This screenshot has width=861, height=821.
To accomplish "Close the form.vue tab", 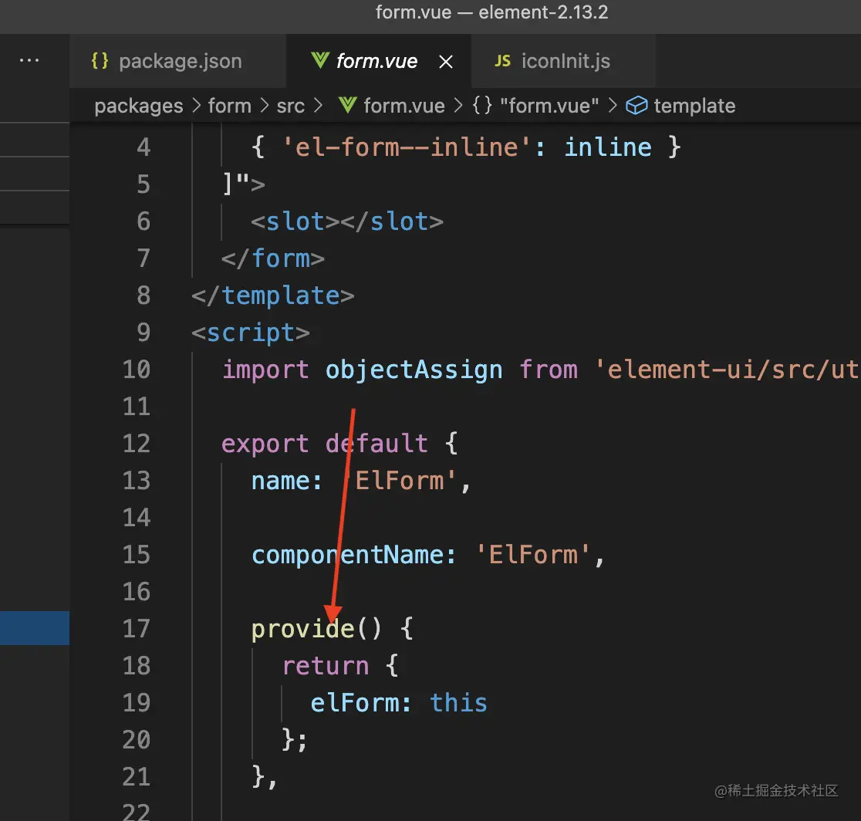I will pyautogui.click(x=446, y=62).
